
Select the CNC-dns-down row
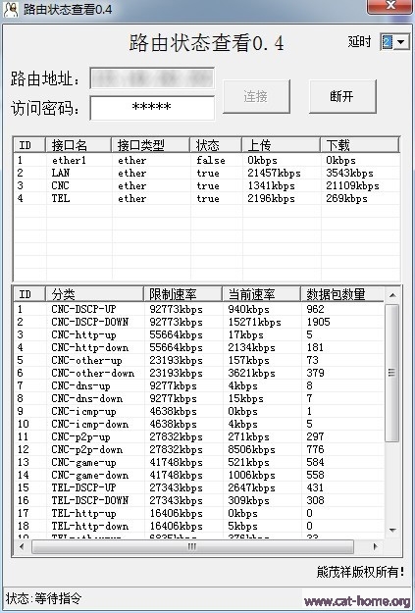click(199, 399)
